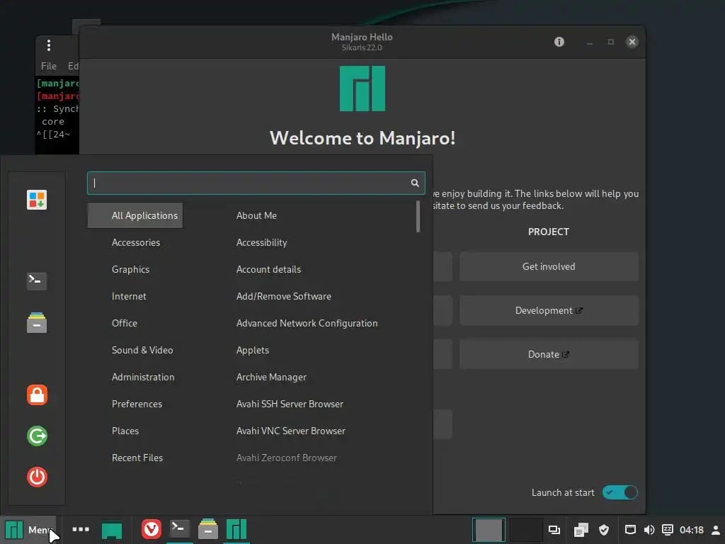
Task: Launch About Me from the application list
Action: [x=256, y=215]
